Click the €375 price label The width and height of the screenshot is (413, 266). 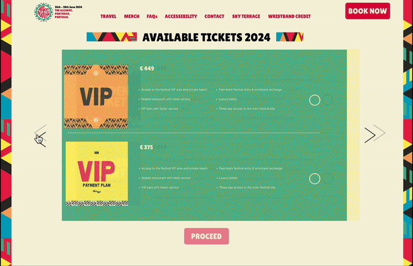click(x=147, y=147)
